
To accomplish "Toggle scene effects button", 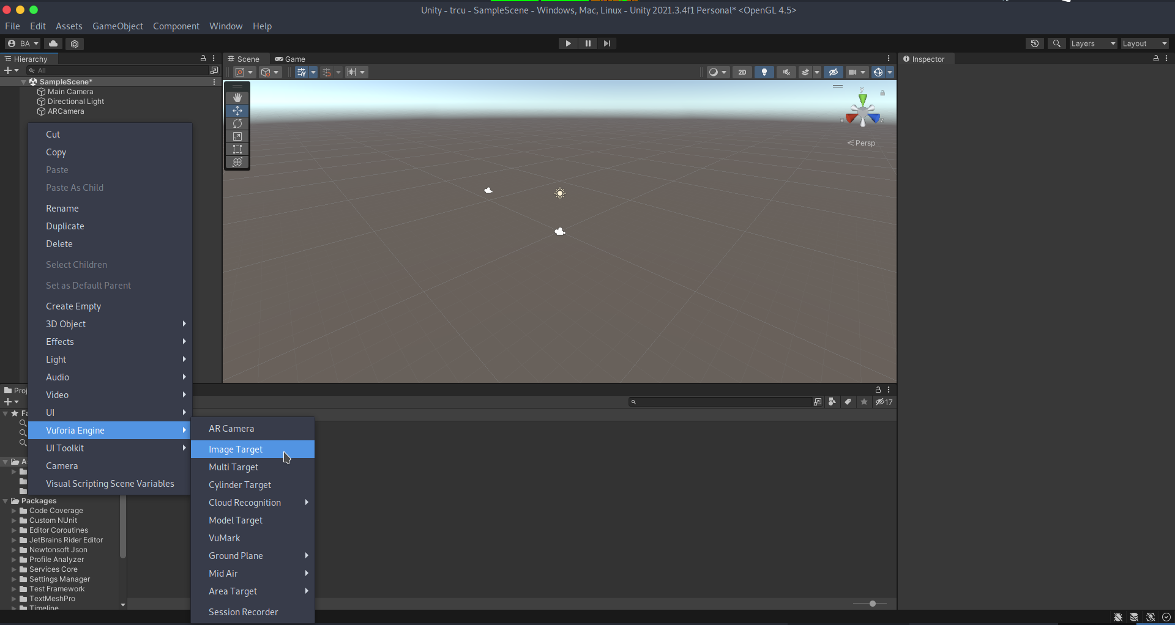I will 805,72.
